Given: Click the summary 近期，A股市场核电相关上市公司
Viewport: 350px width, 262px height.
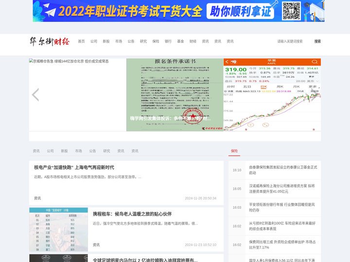Looking at the screenshot, I should [x=87, y=177].
